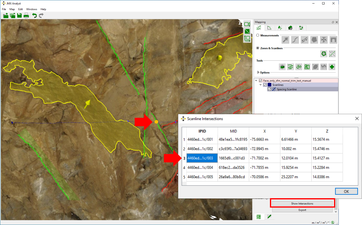Screen dimensions: 362x225
Task: Expand the Options disclosure triangle
Action: tap(258, 72)
